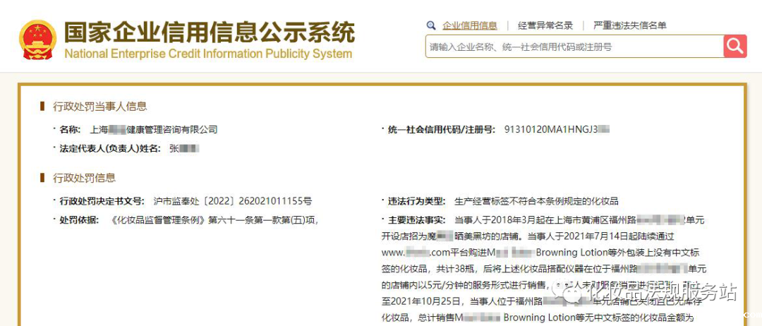The image size is (762, 326).
Task: Open the 严重违法失信名单 tab
Action: tap(630, 25)
